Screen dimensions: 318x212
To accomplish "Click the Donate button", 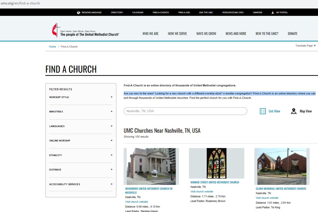I will pyautogui.click(x=292, y=33).
